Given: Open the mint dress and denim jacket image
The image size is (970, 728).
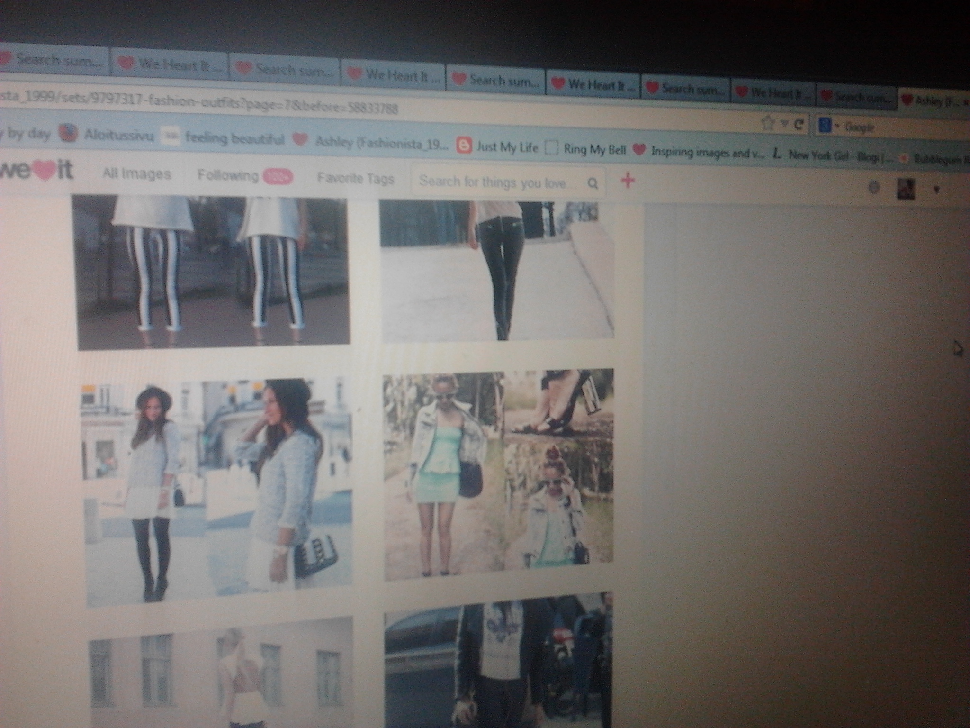Looking at the screenshot, I should point(498,475).
